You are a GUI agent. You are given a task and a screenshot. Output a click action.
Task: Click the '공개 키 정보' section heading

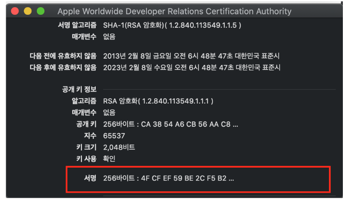tap(80, 89)
